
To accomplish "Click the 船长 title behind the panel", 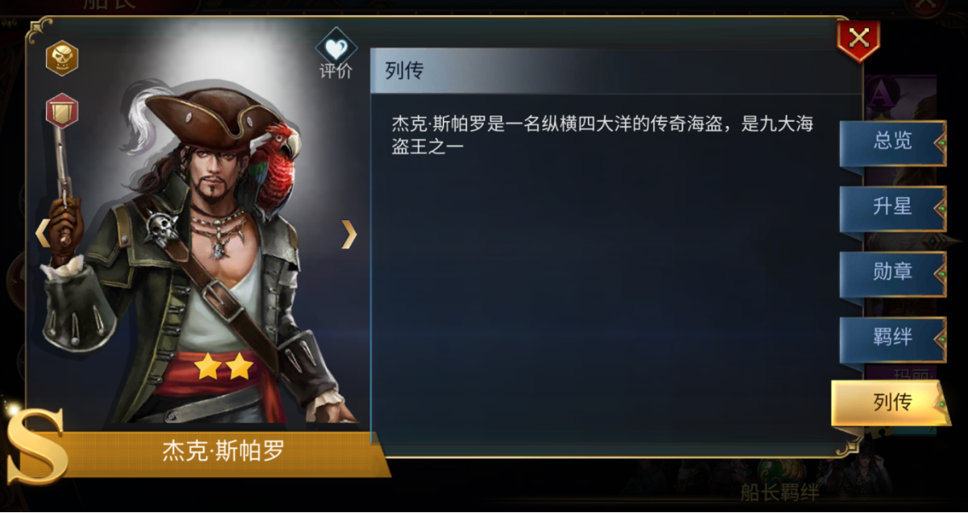I will pos(109,6).
